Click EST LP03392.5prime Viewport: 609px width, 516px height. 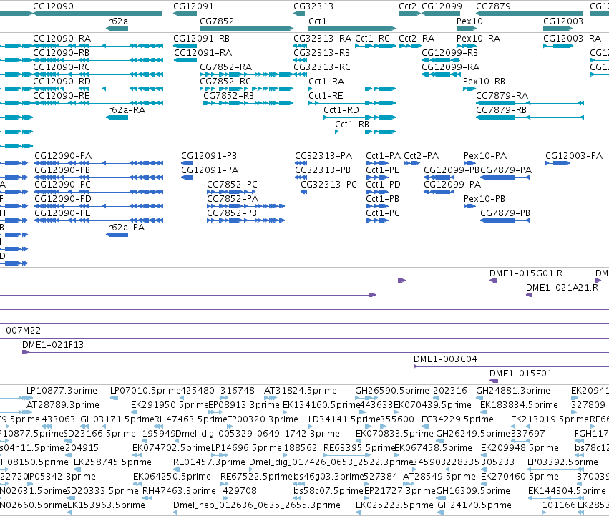pyautogui.click(x=562, y=462)
